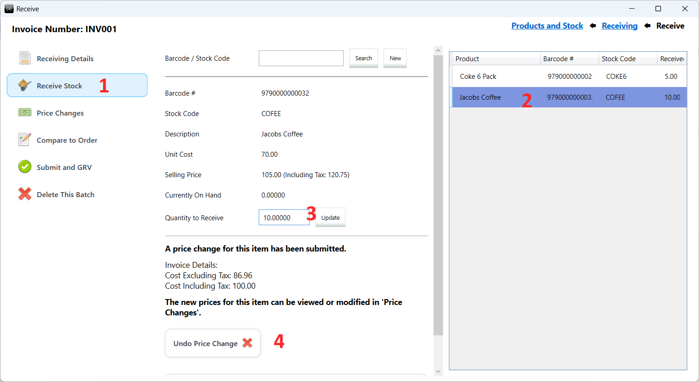Open the Products and Stock breadcrumb link

(x=547, y=26)
